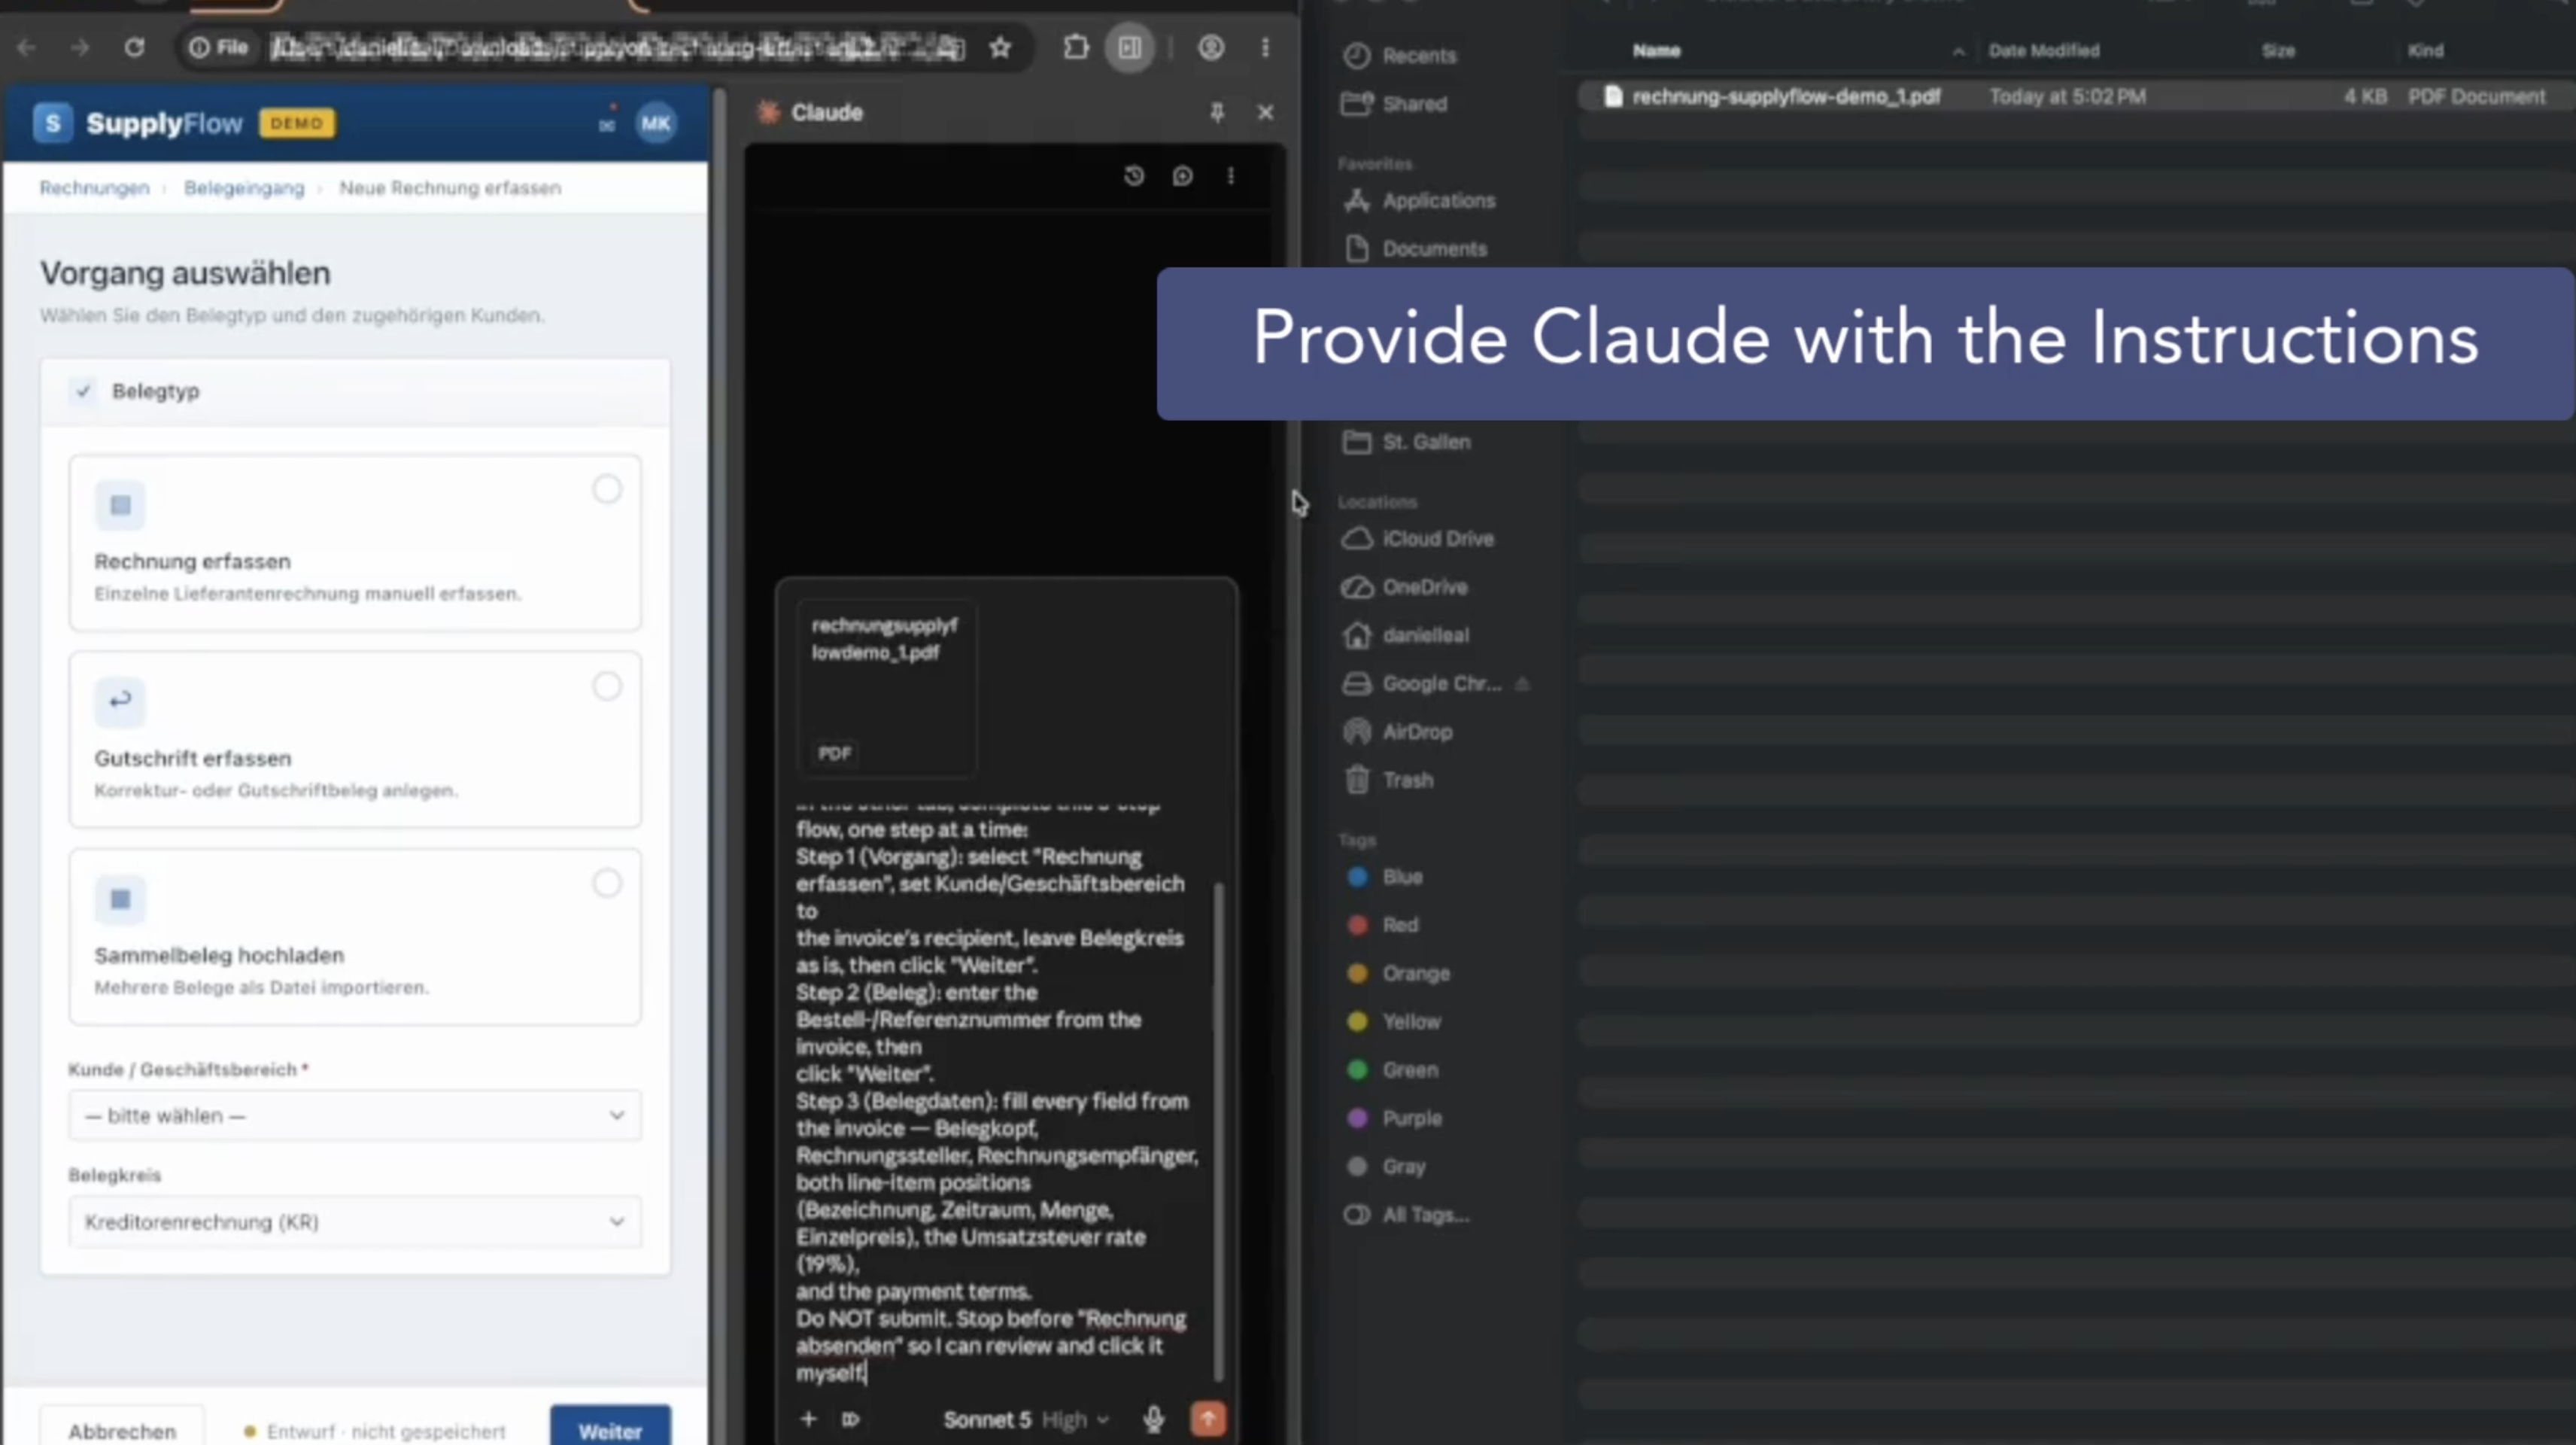The height and width of the screenshot is (1445, 2576).
Task: Open Trash in Finder sidebar
Action: (x=1388, y=780)
